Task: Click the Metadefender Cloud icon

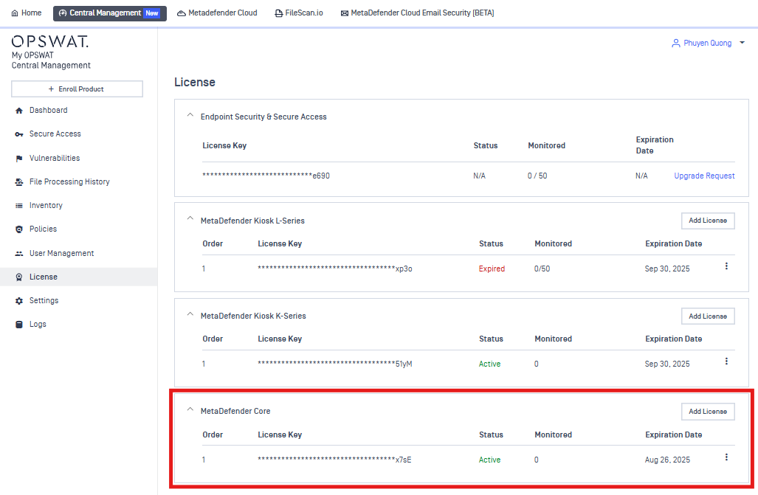Action: point(182,13)
